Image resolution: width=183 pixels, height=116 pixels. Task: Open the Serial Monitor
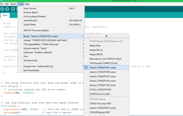(51, 20)
